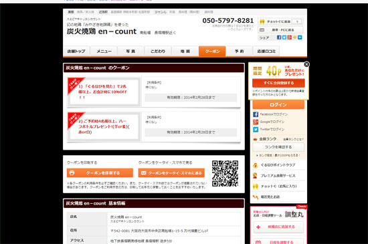This screenshot has width=368, height=244.
Task: Open プレミアム会員サービス link
Action: 278,176
